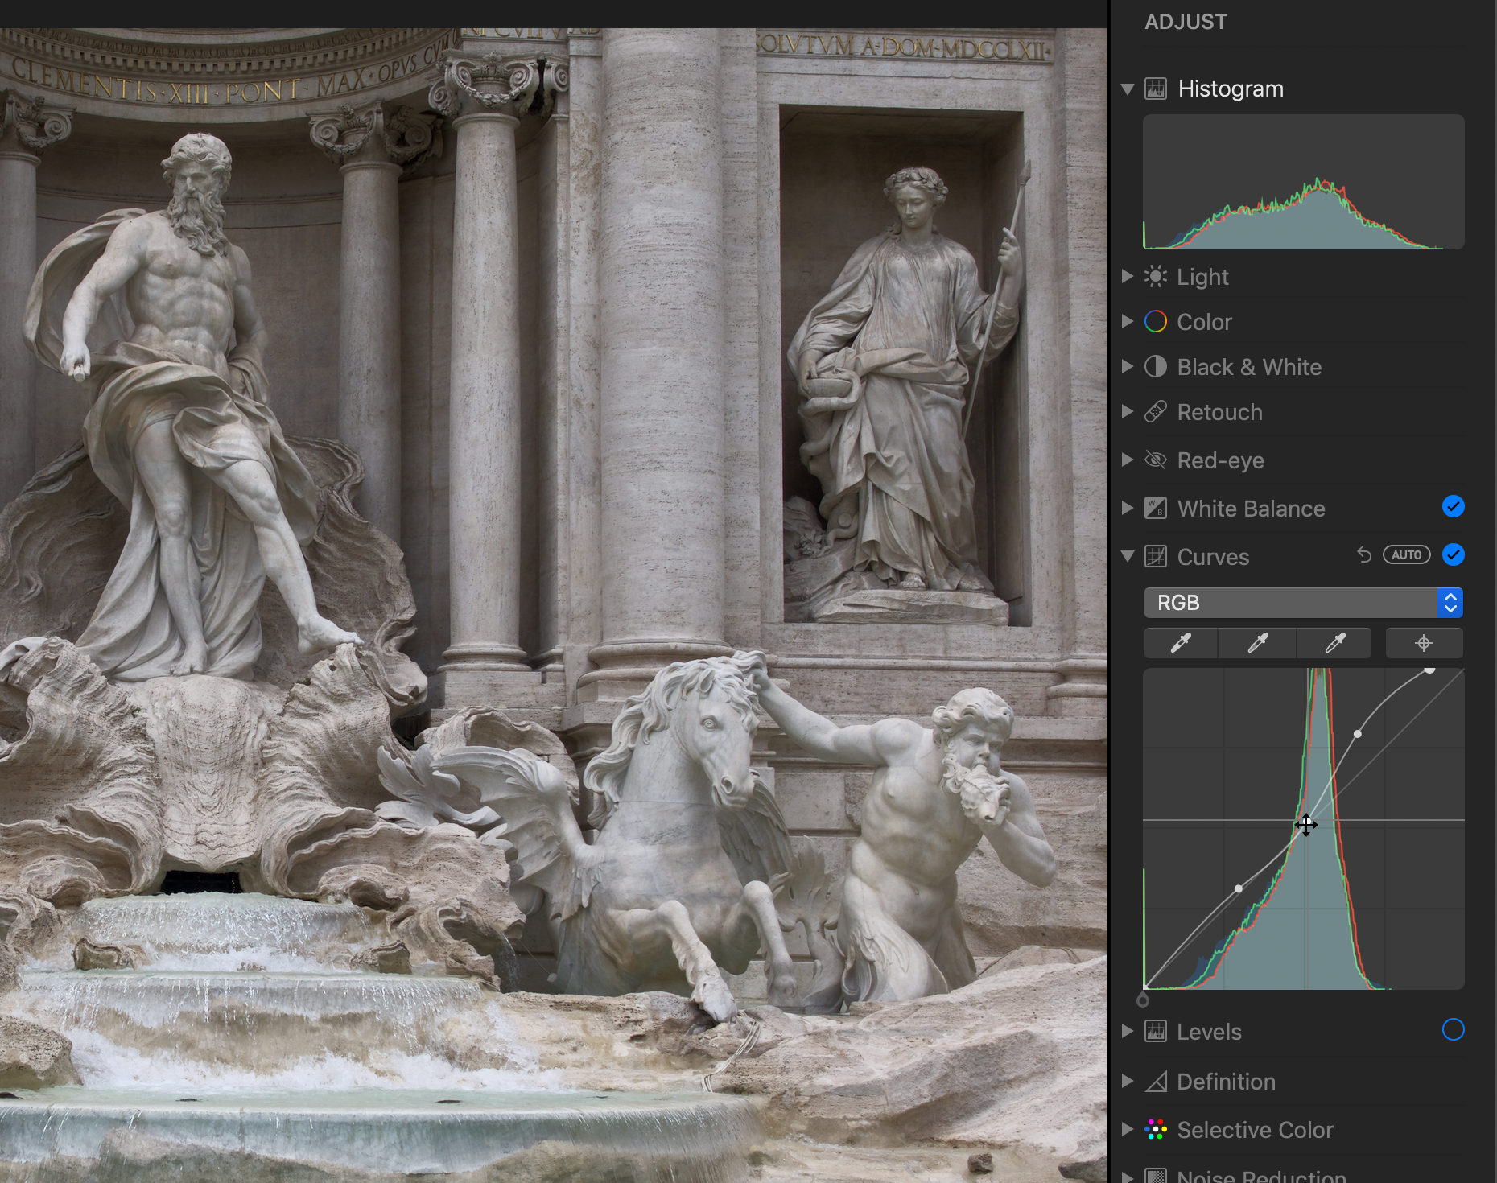Select the white point eyedropper

(1334, 643)
